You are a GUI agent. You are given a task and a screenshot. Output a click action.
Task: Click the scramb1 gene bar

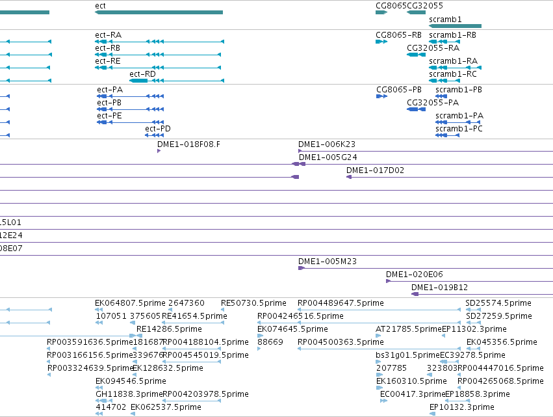tap(455, 26)
